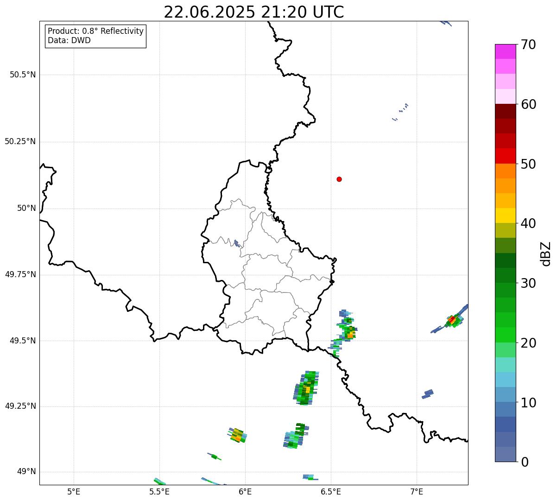
Task: Click the orange-core echo near 49.15°N 5.95°E
Action: tap(237, 435)
